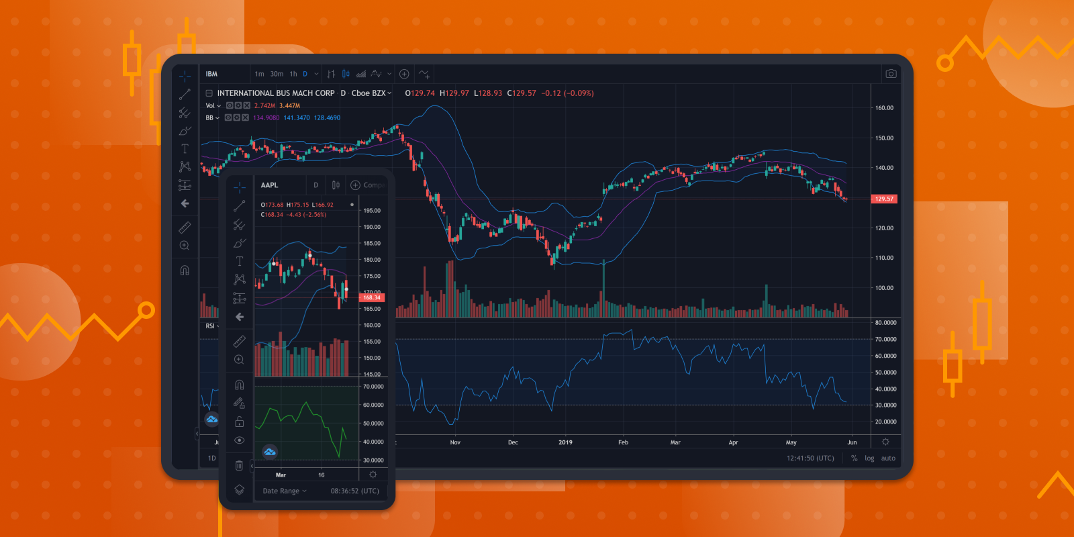The width and height of the screenshot is (1074, 537).
Task: Remove Vol indicator with X
Action: pyautogui.click(x=246, y=106)
